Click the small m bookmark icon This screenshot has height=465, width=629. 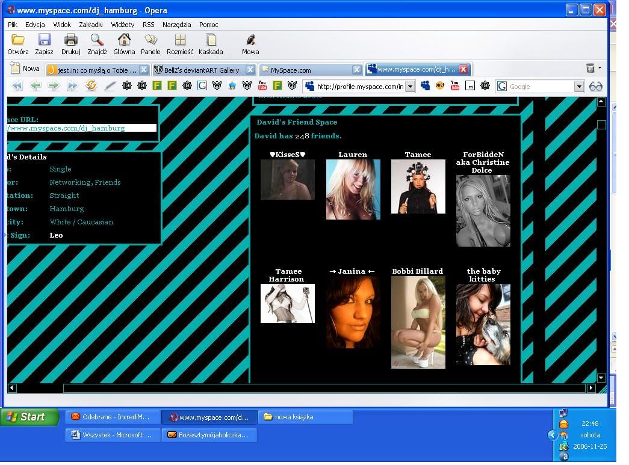click(470, 85)
